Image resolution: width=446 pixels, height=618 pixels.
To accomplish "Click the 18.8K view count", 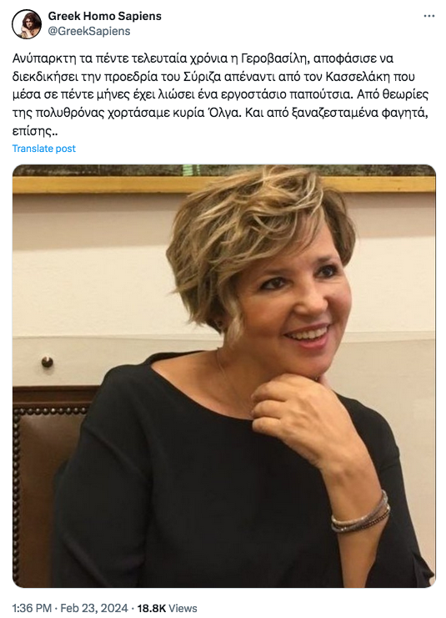I will point(152,608).
